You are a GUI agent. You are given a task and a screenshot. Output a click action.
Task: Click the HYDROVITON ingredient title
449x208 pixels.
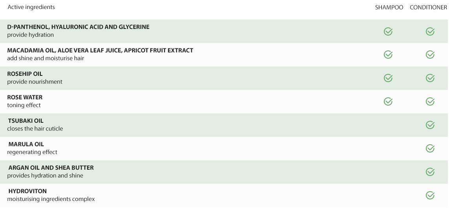pos(27,191)
